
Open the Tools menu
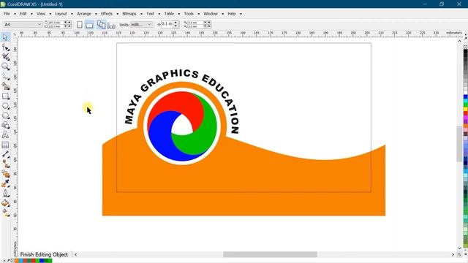coord(189,14)
